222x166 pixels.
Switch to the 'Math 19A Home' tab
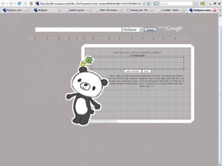(109, 10)
